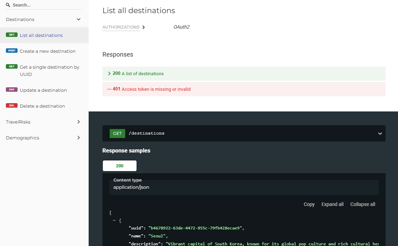The width and height of the screenshot is (398, 246).
Task: Copy the response sample JSON
Action: click(309, 204)
